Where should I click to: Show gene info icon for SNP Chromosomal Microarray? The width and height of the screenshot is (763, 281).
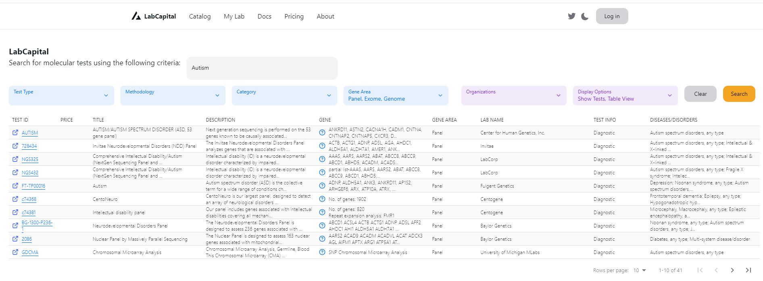coord(322,252)
